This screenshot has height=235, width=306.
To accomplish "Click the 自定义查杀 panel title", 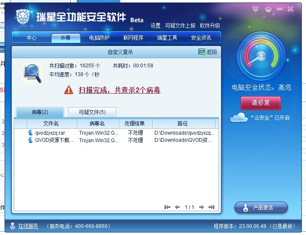I will point(121,52).
